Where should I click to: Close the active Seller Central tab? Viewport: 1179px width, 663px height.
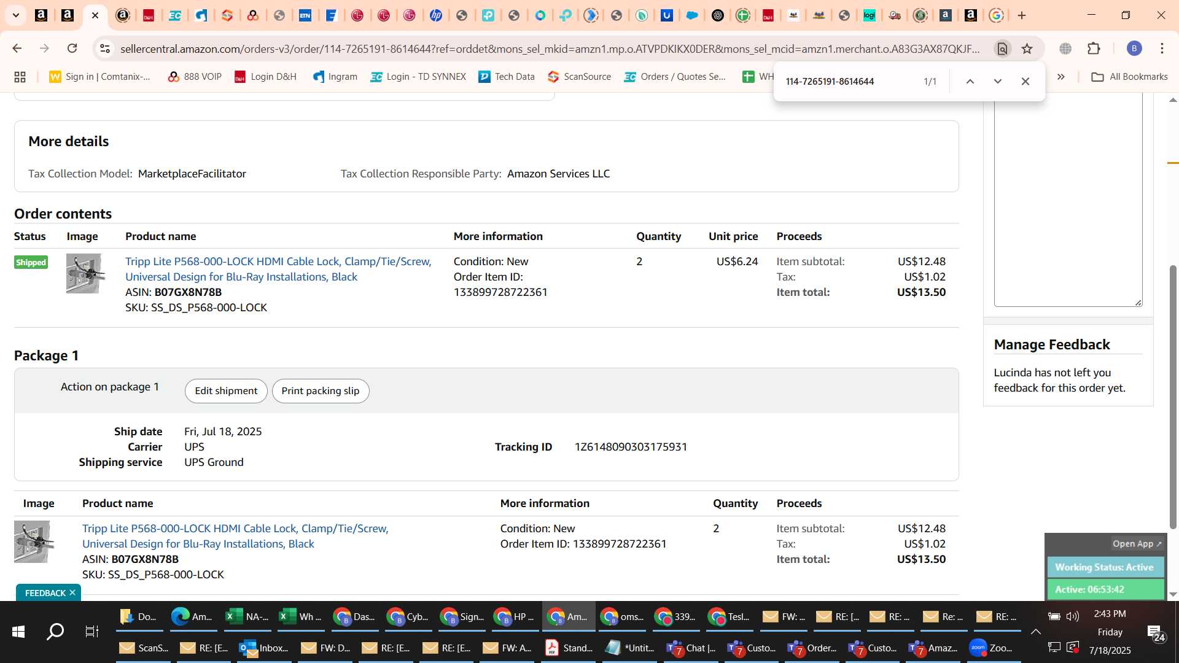click(x=95, y=15)
